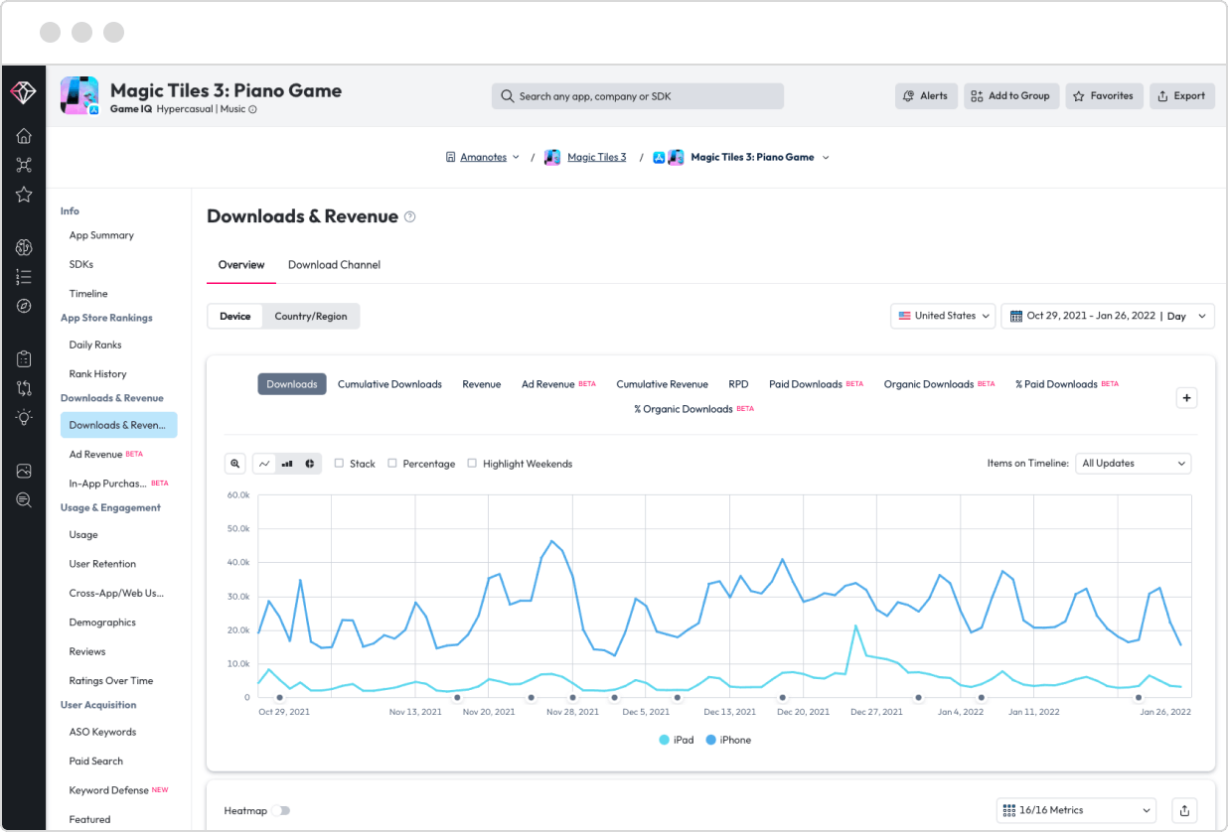Click the info icon next to Music

click(x=252, y=109)
